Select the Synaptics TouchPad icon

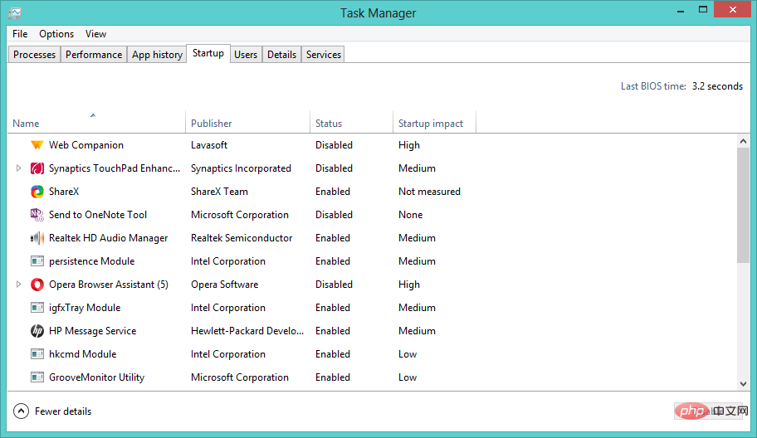pyautogui.click(x=37, y=168)
